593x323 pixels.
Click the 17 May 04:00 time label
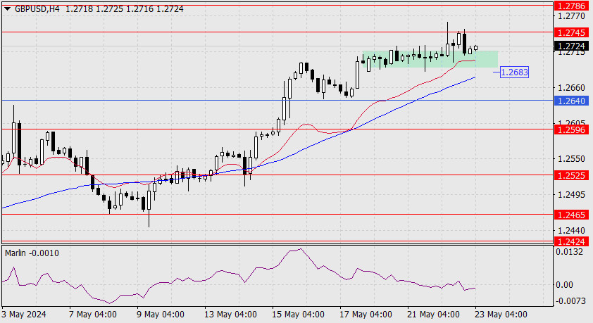tap(366, 315)
